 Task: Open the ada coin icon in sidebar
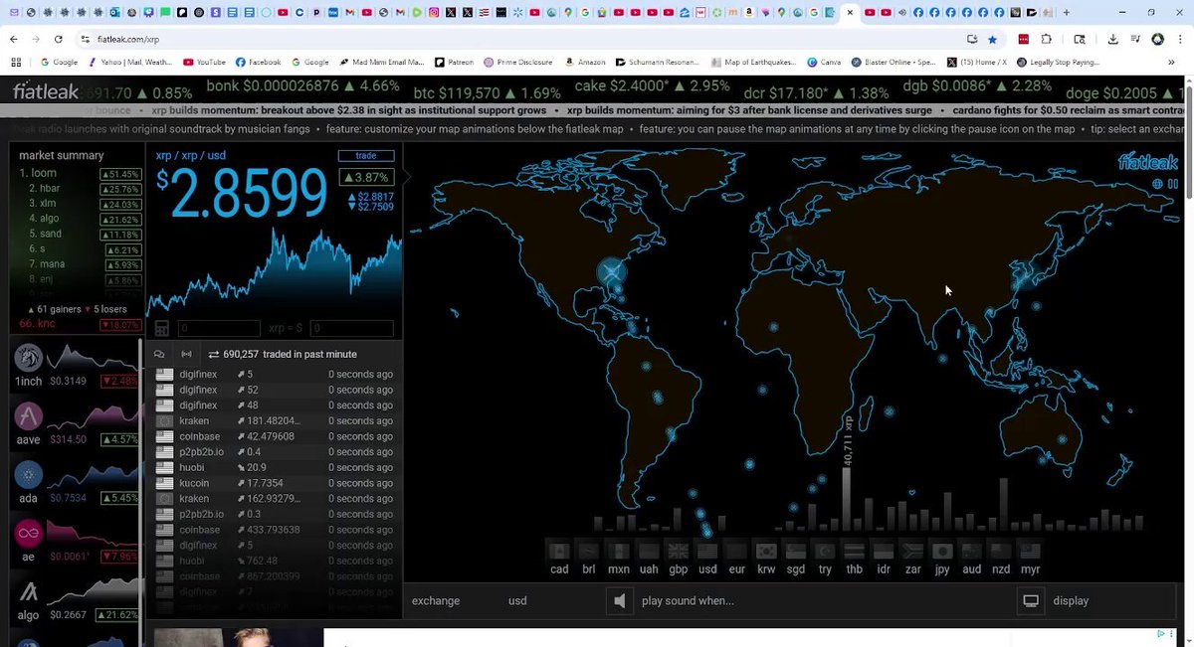[x=28, y=474]
